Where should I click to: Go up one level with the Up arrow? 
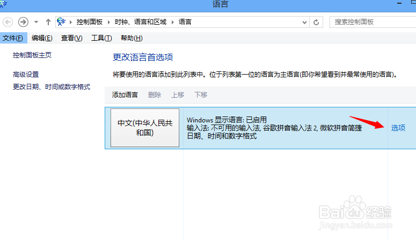coord(48,22)
